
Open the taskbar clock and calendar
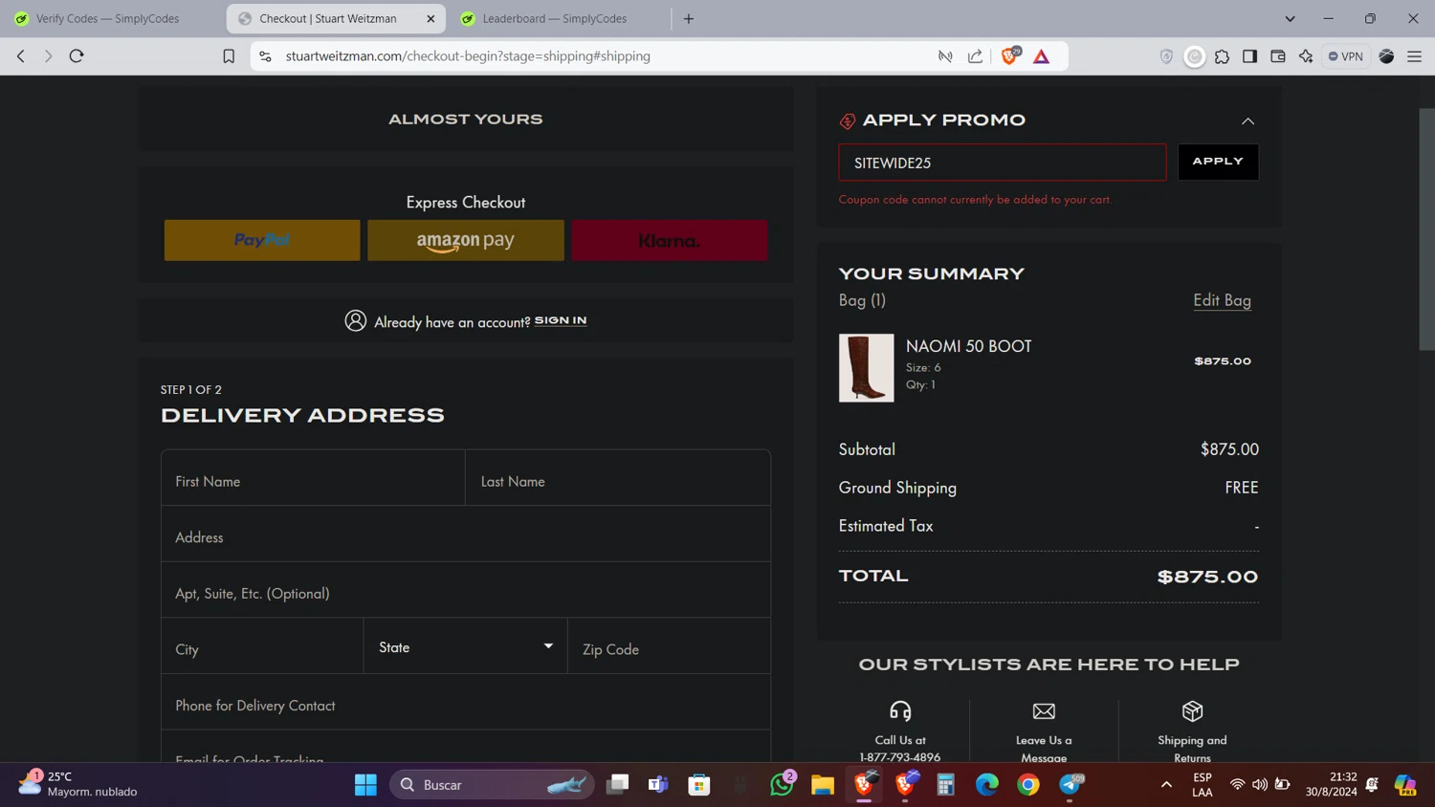[x=1332, y=784]
